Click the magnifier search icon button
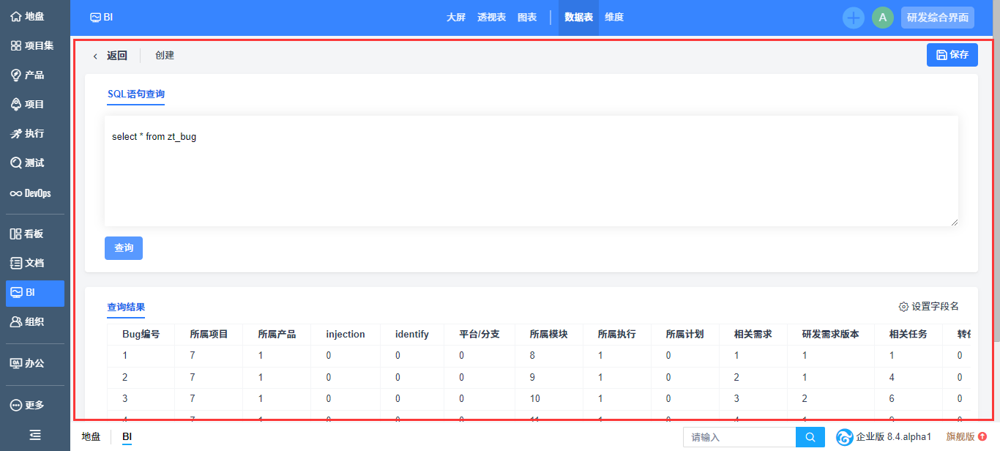The image size is (1000, 451). coord(810,437)
